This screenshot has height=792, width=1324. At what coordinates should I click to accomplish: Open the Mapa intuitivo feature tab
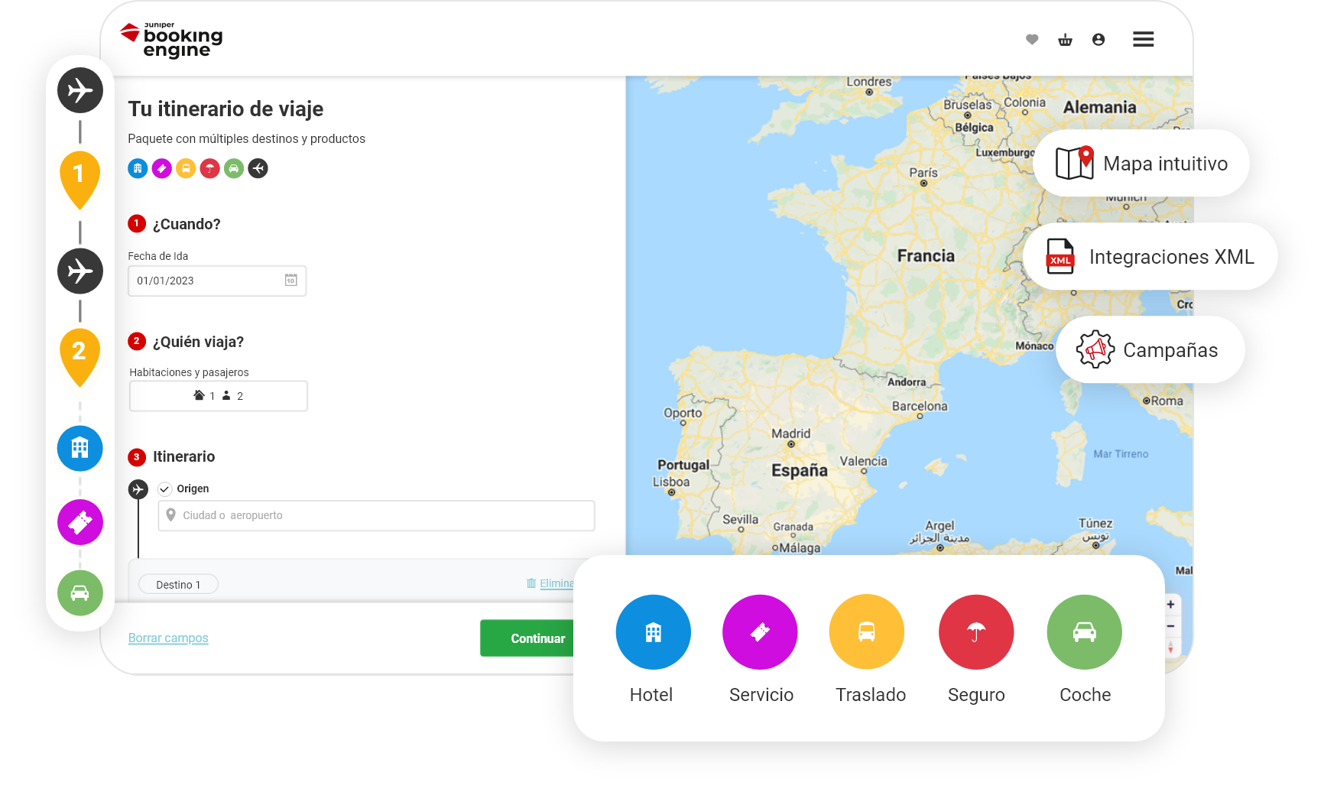point(1141,164)
